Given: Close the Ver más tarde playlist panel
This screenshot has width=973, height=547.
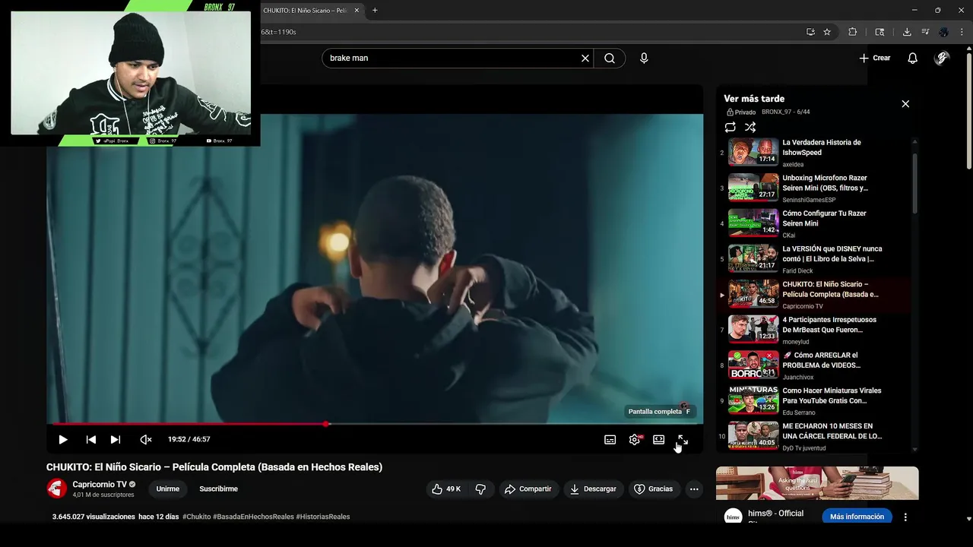Looking at the screenshot, I should [x=905, y=103].
